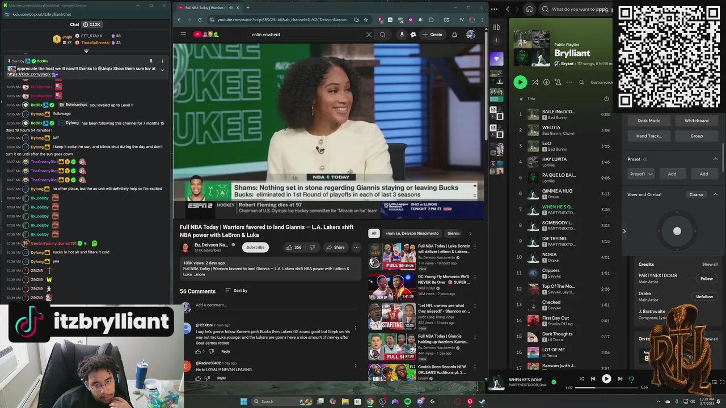The height and width of the screenshot is (408, 726).
Task: Select the 'All' filter chip on YouTube
Action: point(374,233)
